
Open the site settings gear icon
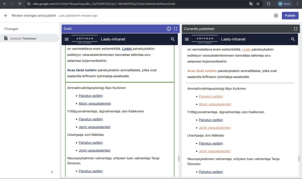[x=276, y=16]
